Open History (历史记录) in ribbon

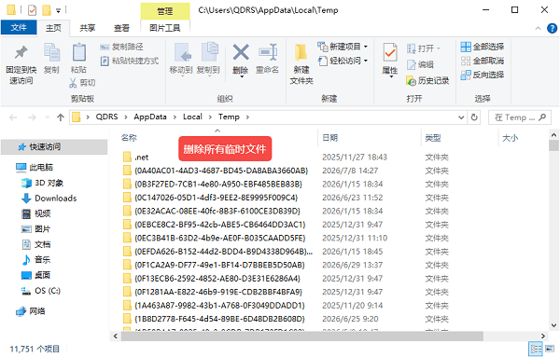tap(427, 81)
